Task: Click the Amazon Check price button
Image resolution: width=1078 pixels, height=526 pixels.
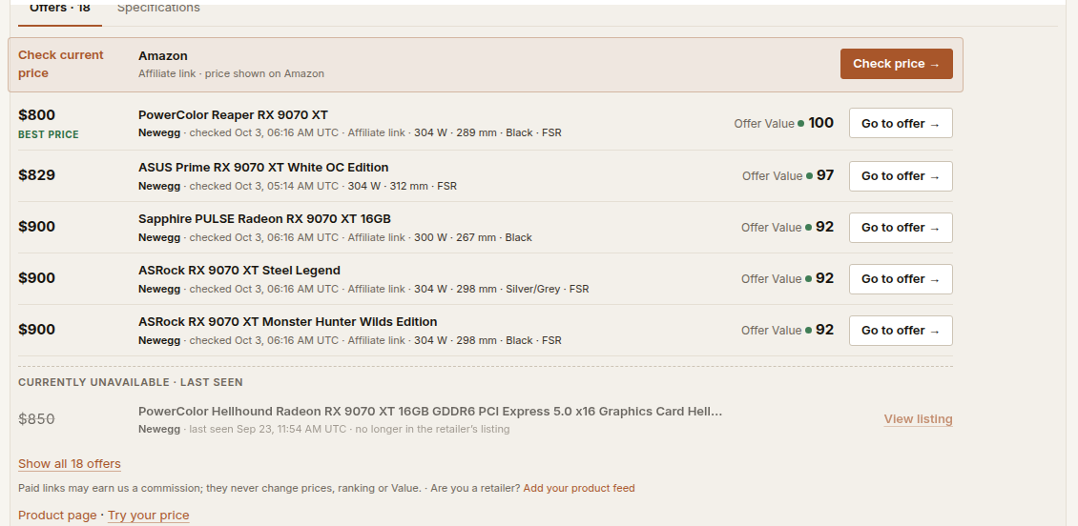Action: coord(896,64)
